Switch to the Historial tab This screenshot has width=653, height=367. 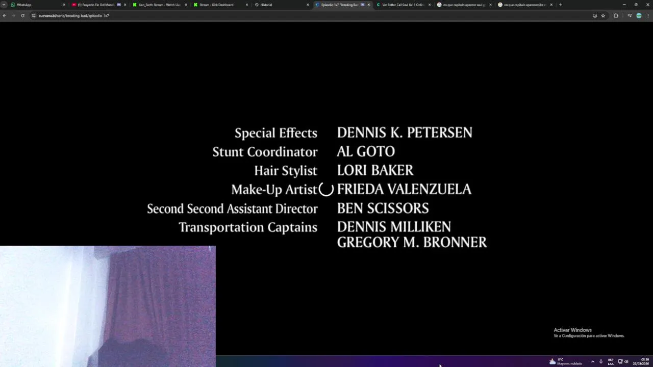pos(281,5)
